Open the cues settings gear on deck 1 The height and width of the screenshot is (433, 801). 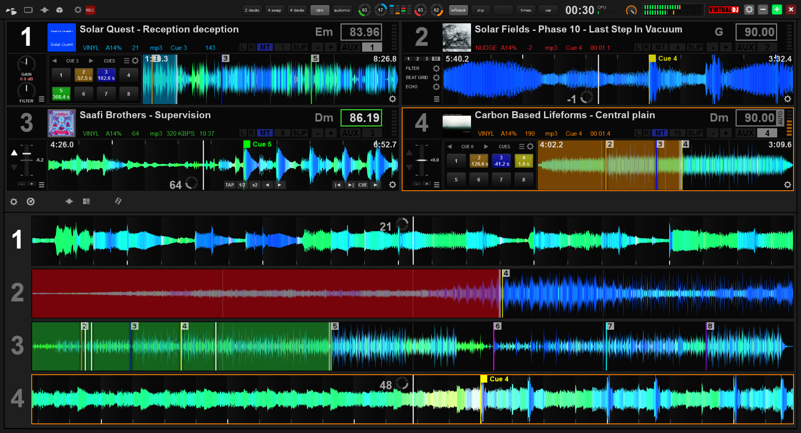click(135, 61)
